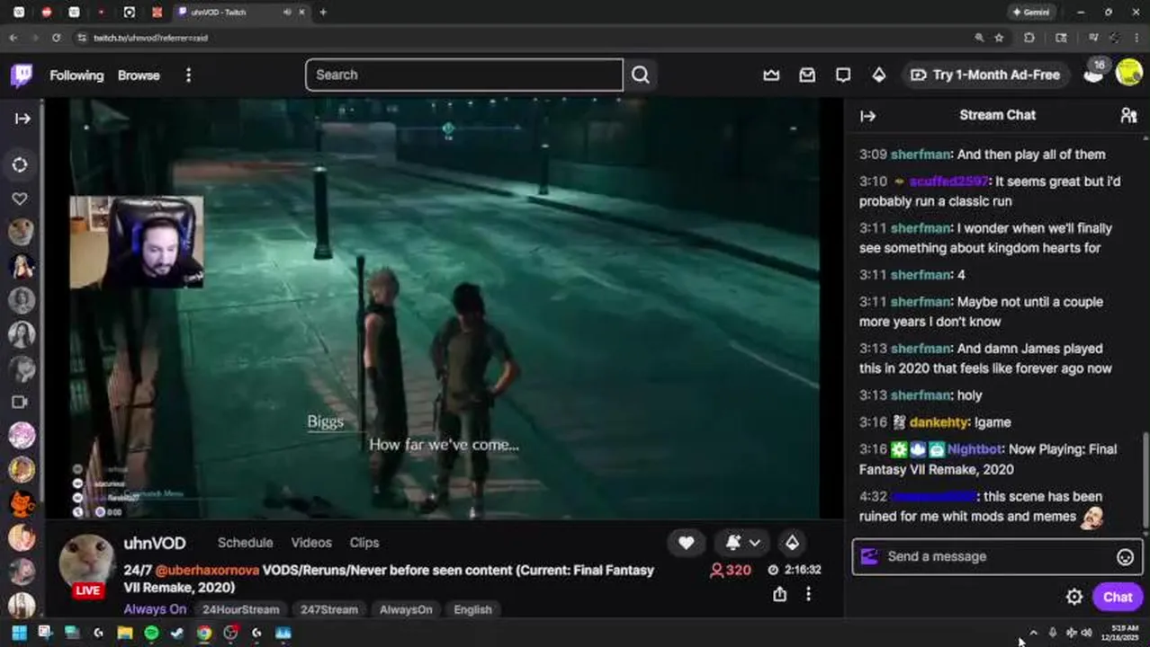
Task: Open the Browse page
Action: [x=139, y=75]
